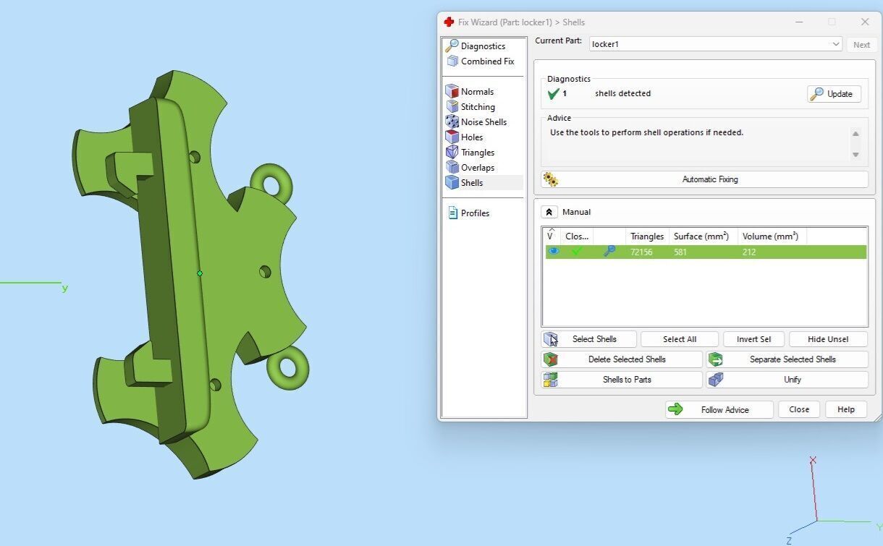Click the Triangles wireframe cube icon
The image size is (883, 546).
[452, 153]
